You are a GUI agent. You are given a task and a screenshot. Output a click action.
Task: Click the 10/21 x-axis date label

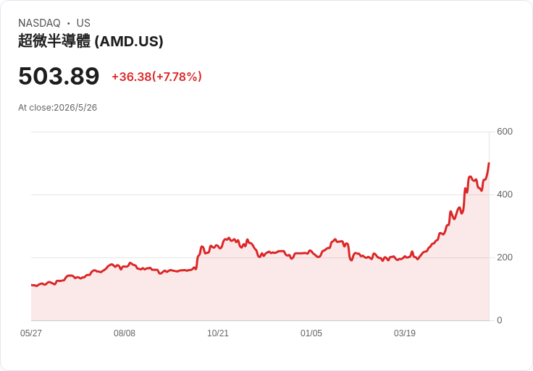(218, 333)
